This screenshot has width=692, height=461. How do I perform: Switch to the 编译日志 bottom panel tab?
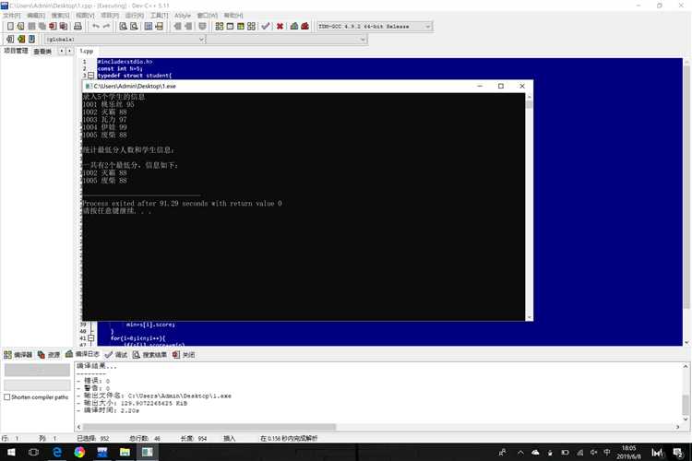point(82,354)
